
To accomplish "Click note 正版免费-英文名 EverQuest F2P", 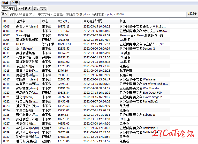I will click(x=141, y=93).
